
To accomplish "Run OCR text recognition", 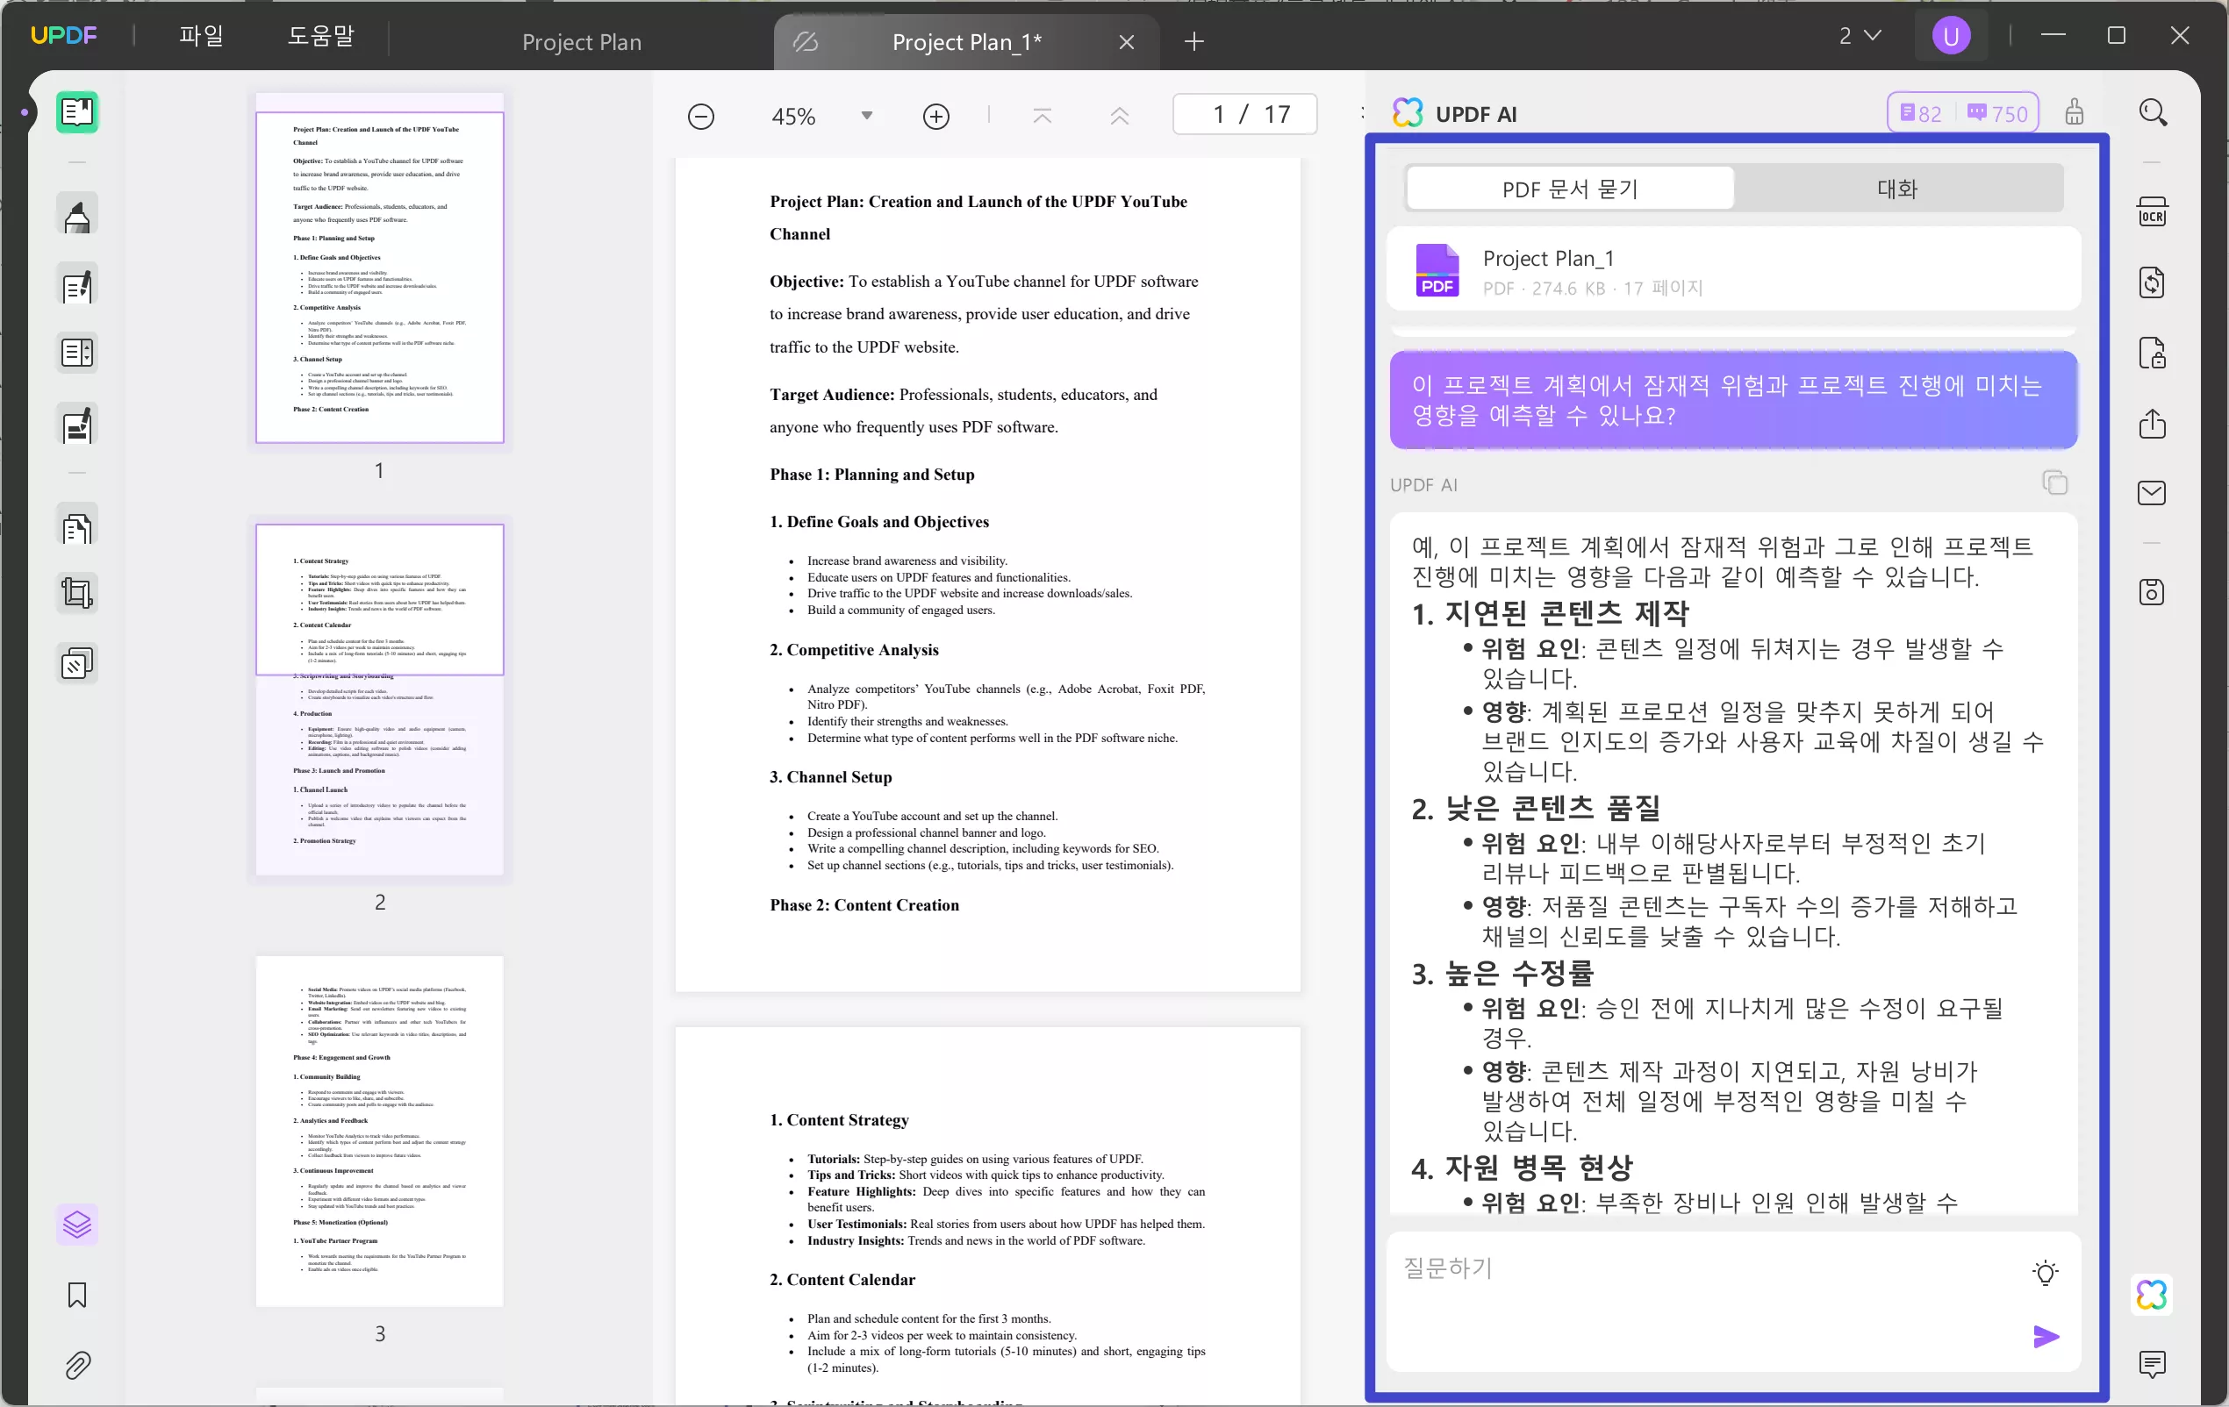I will [2152, 211].
